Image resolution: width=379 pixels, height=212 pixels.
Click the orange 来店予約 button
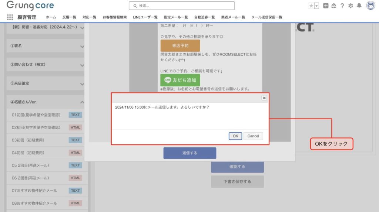pos(180,46)
